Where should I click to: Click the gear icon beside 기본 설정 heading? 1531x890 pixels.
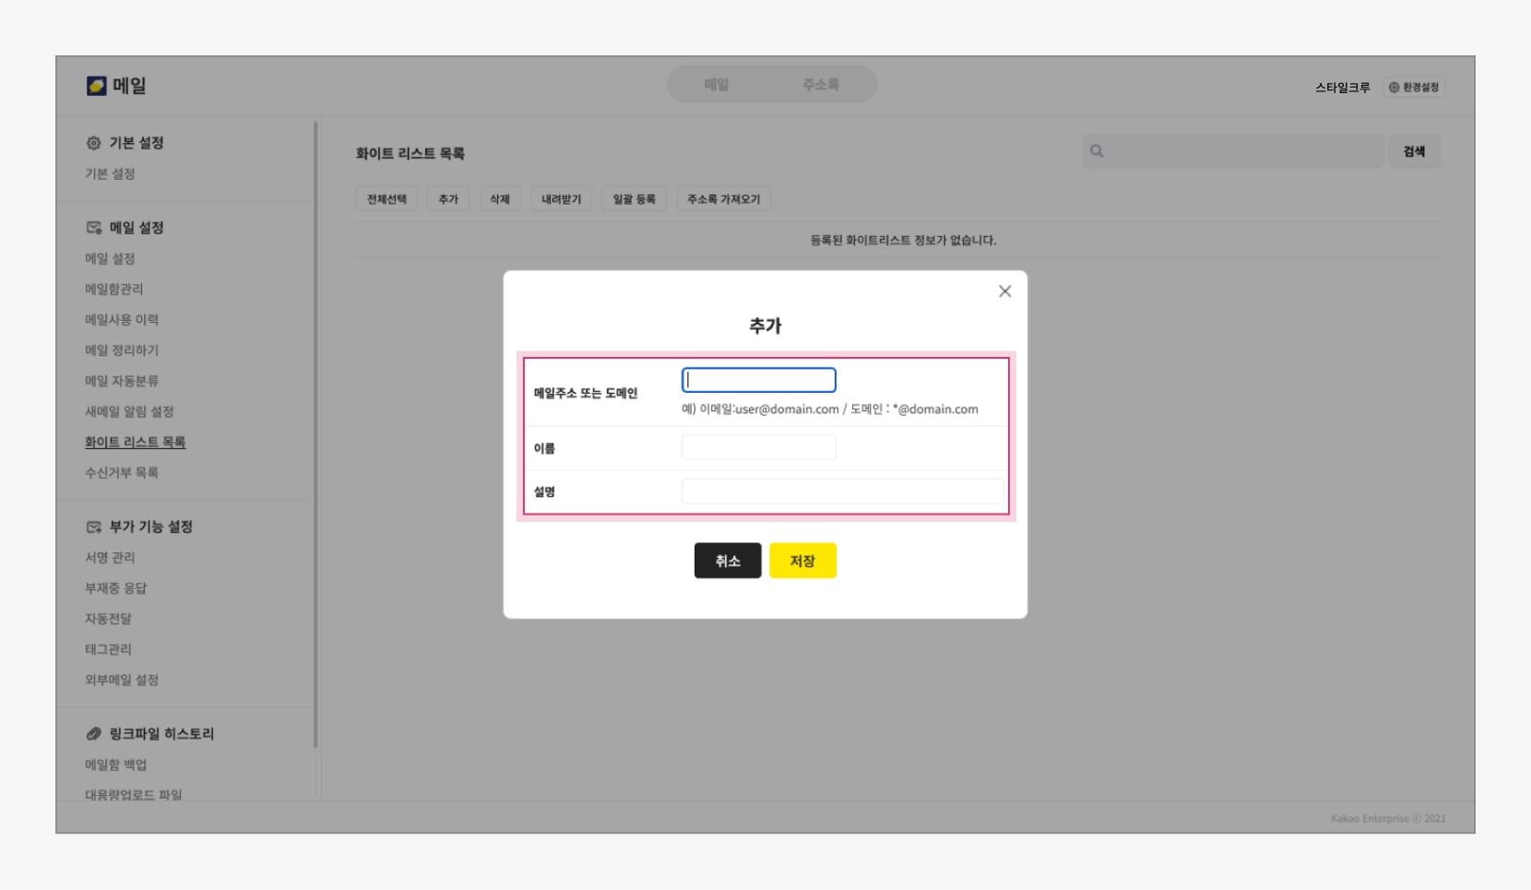coord(93,143)
